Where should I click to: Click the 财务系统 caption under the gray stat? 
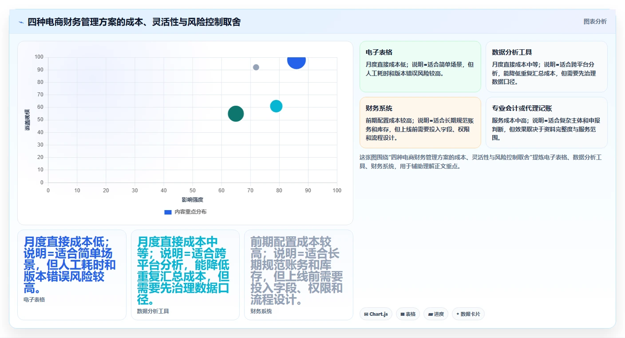(261, 311)
